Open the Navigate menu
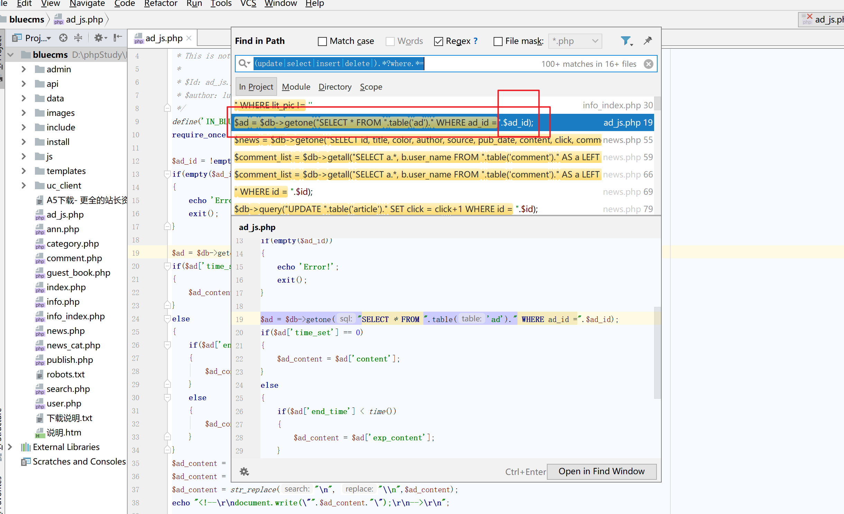Viewport: 844px width, 514px height. (87, 3)
